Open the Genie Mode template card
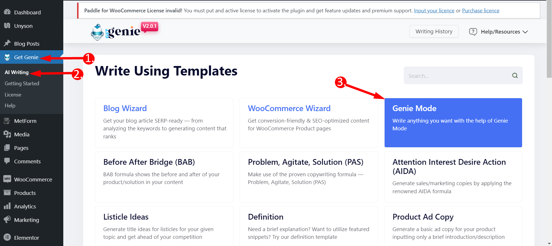 (x=453, y=123)
